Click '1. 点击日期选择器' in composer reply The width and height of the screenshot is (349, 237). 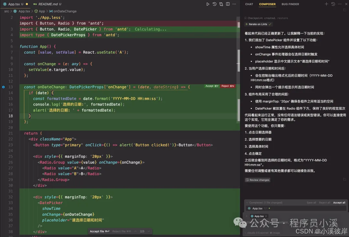(x=258, y=132)
